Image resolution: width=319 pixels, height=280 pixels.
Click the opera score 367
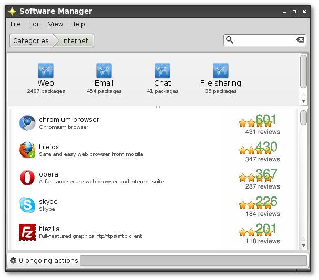click(x=266, y=174)
